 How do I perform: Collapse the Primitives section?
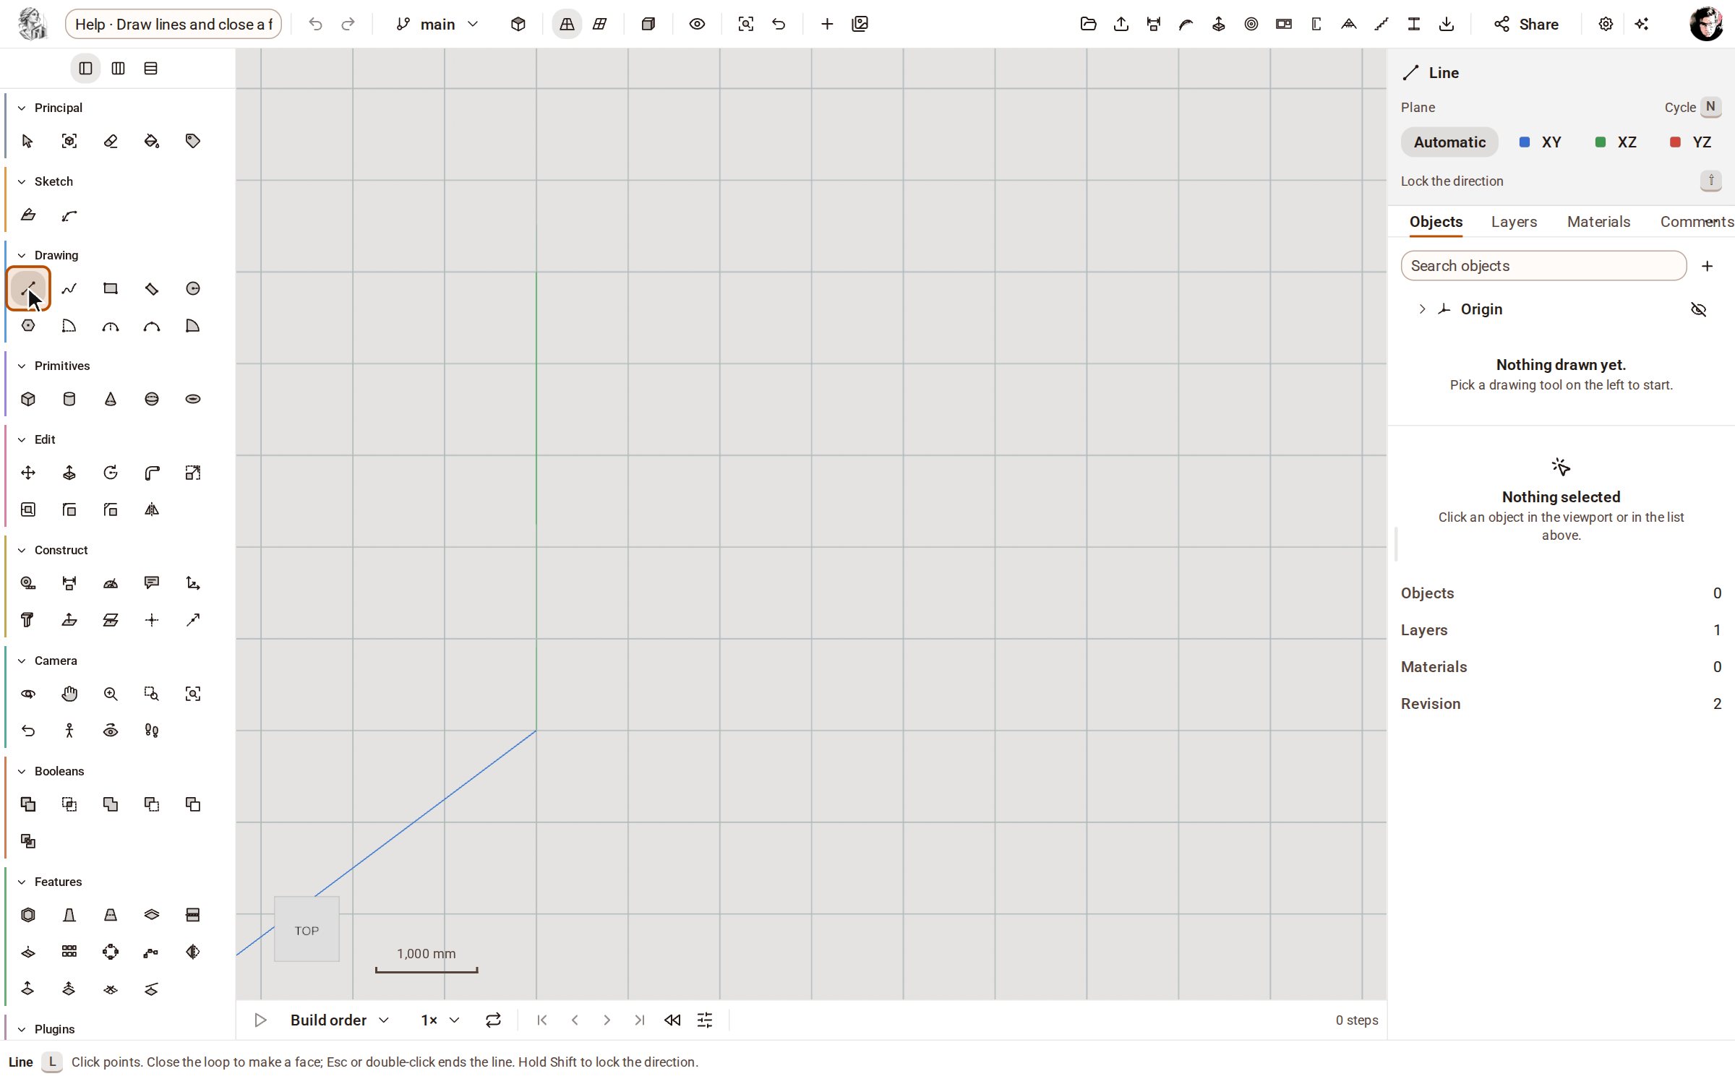pos(22,366)
